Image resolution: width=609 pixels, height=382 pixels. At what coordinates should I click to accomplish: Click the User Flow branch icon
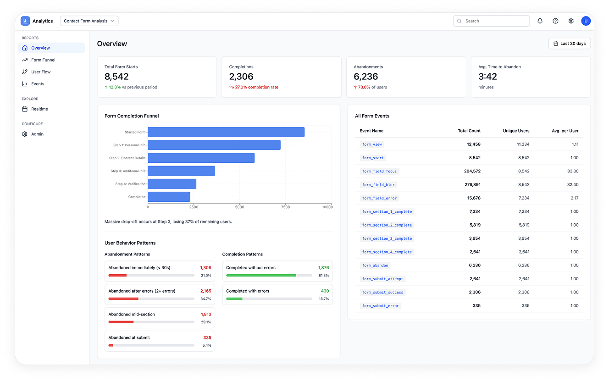pyautogui.click(x=25, y=72)
